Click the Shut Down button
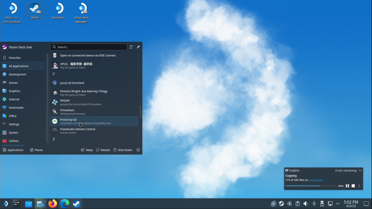Image resolution: width=372 pixels, height=209 pixels. (123, 150)
